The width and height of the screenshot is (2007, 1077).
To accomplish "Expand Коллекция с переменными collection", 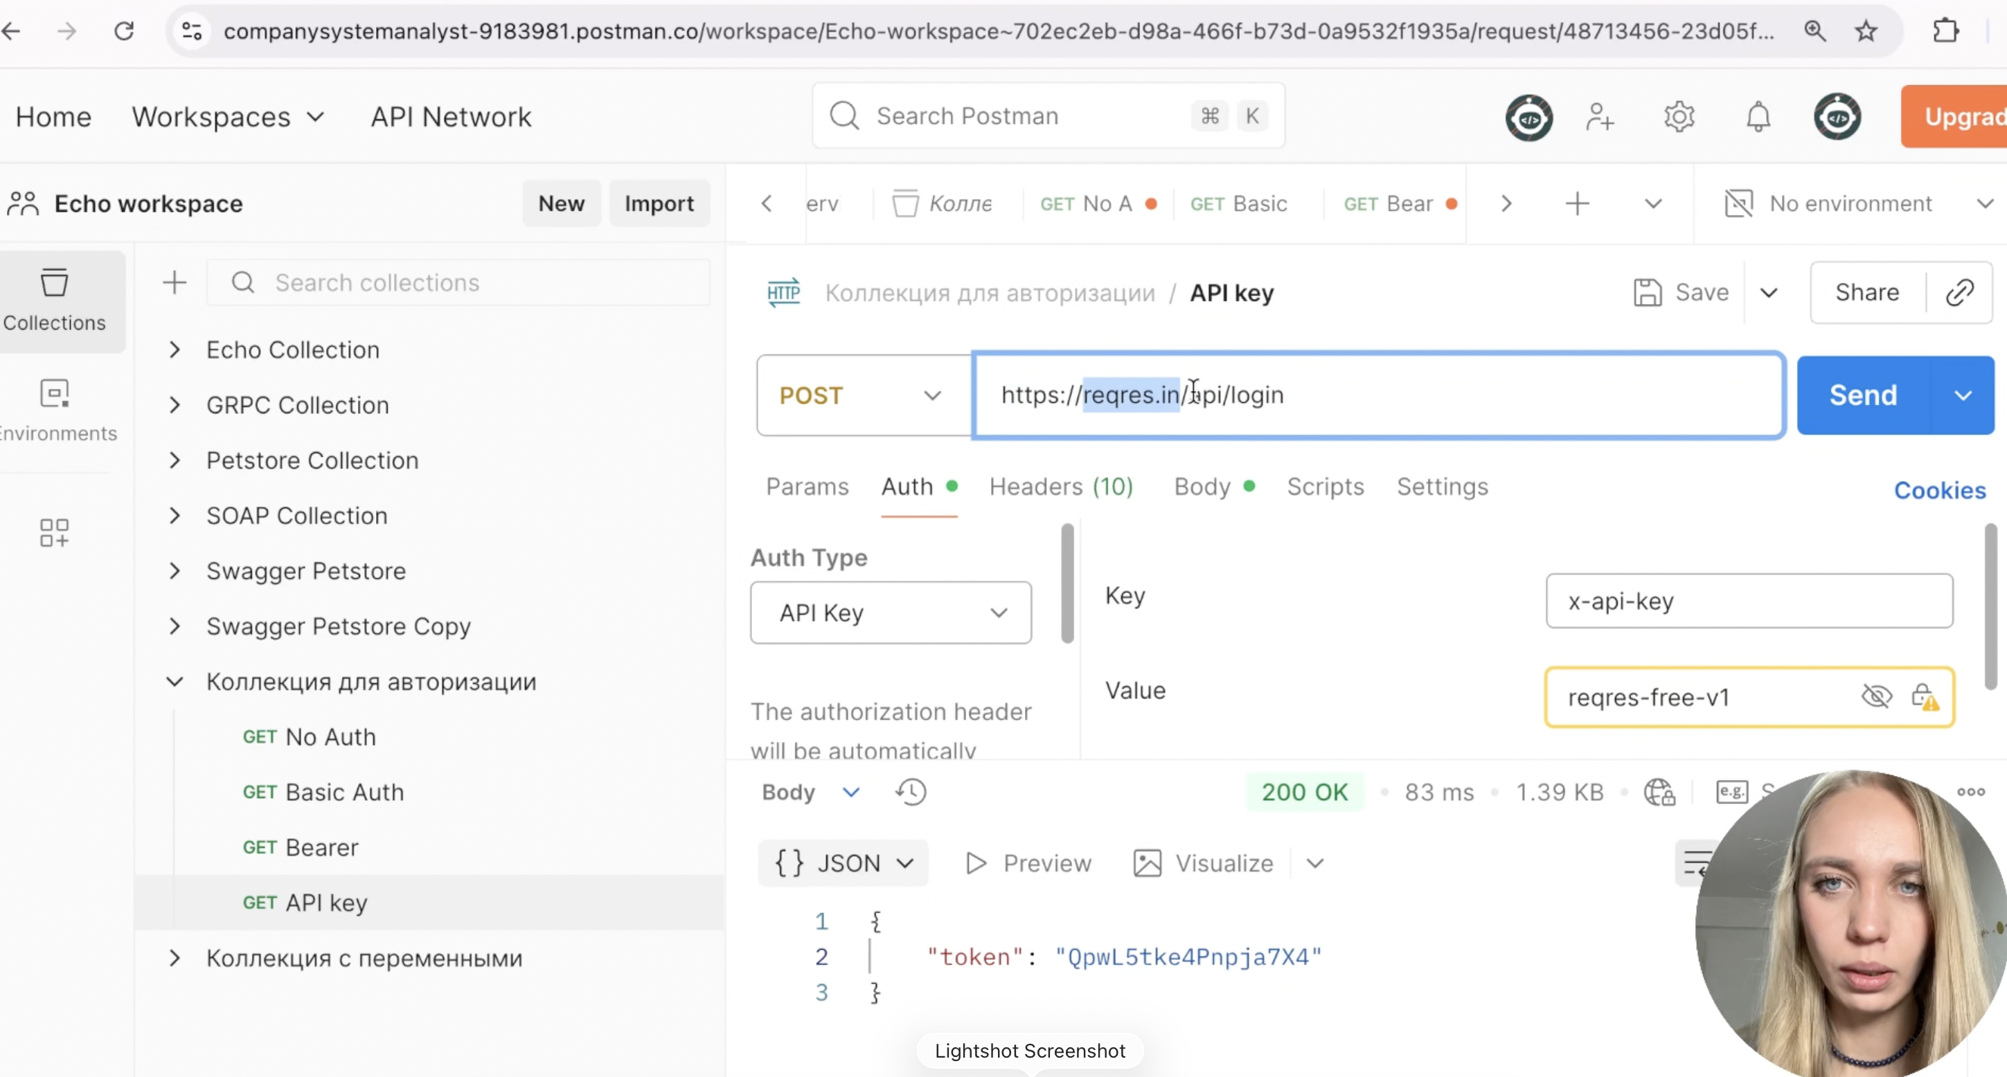I will 175,958.
